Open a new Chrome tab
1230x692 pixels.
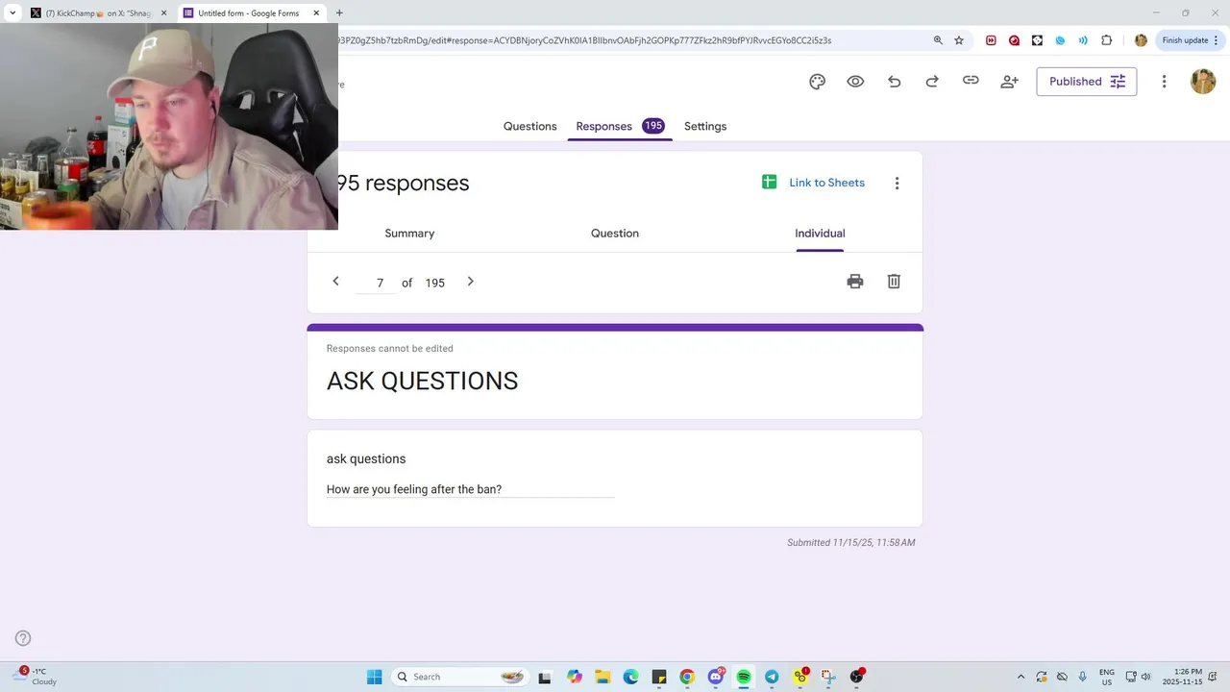point(339,12)
